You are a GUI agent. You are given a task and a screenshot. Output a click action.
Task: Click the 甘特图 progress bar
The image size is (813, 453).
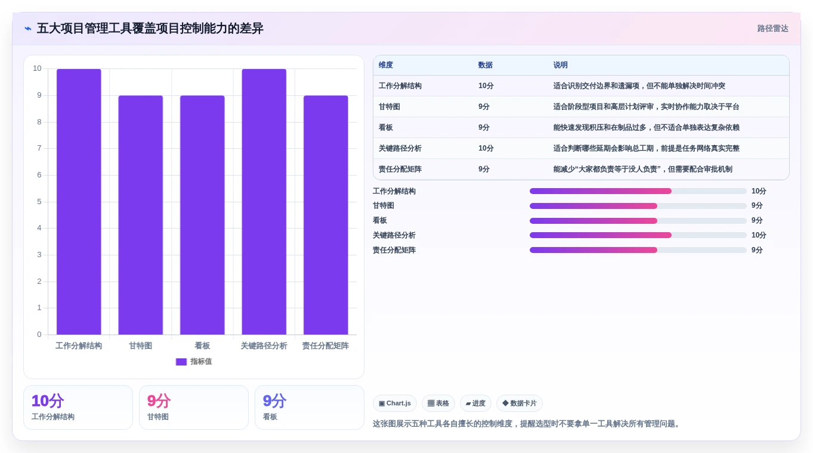tap(638, 206)
